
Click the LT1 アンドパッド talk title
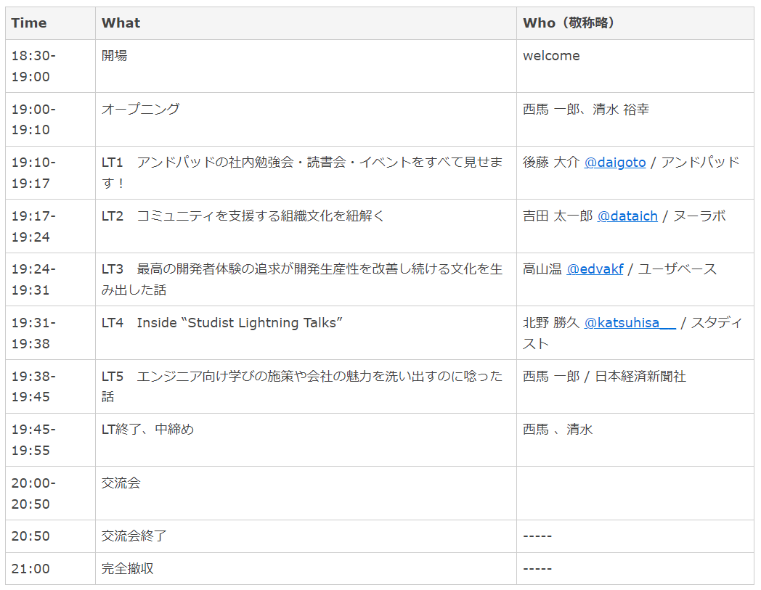coord(302,172)
